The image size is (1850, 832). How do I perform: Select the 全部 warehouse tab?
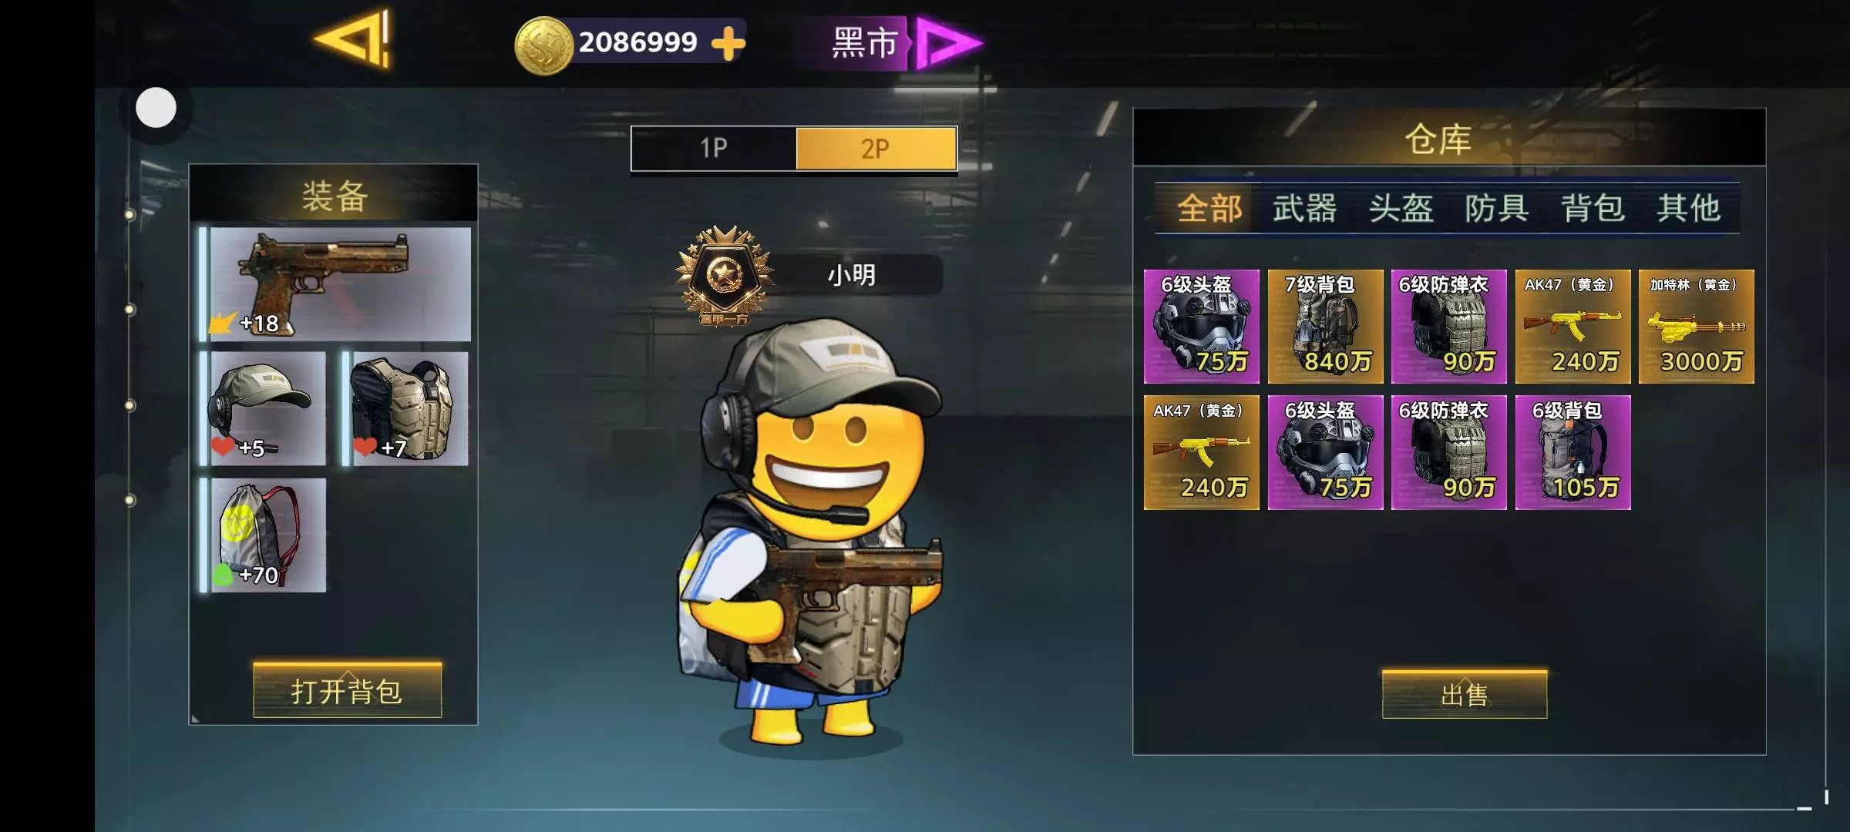point(1209,208)
